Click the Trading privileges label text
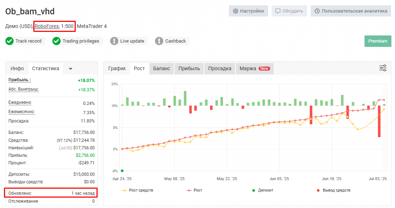 (81, 41)
